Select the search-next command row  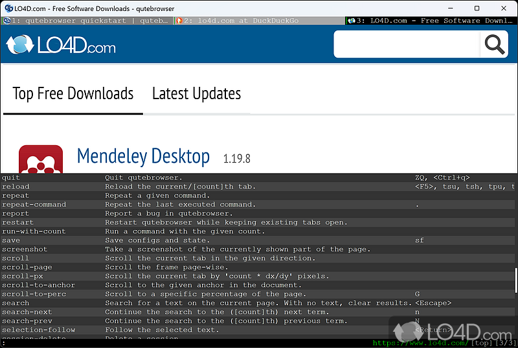(x=258, y=312)
